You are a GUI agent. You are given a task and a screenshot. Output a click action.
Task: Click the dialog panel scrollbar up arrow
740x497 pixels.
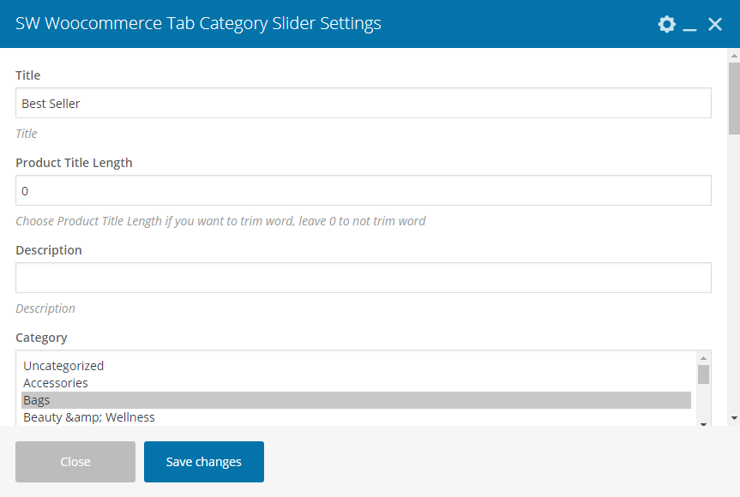734,56
